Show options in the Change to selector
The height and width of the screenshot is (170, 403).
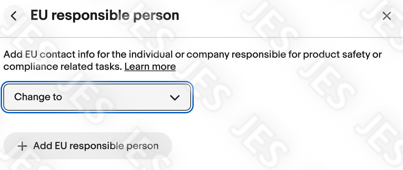(97, 97)
